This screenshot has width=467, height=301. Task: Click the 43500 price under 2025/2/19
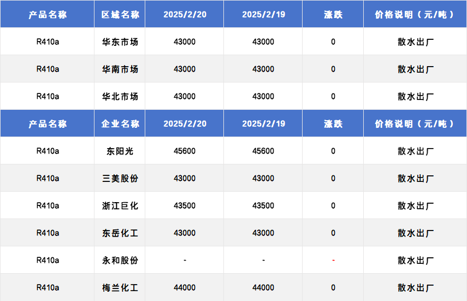pos(263,205)
